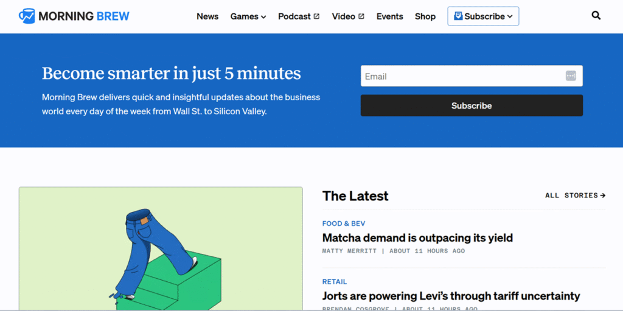Image resolution: width=623 pixels, height=311 pixels.
Task: Read 'Matcha demand is outpacing its yield'
Action: point(417,238)
